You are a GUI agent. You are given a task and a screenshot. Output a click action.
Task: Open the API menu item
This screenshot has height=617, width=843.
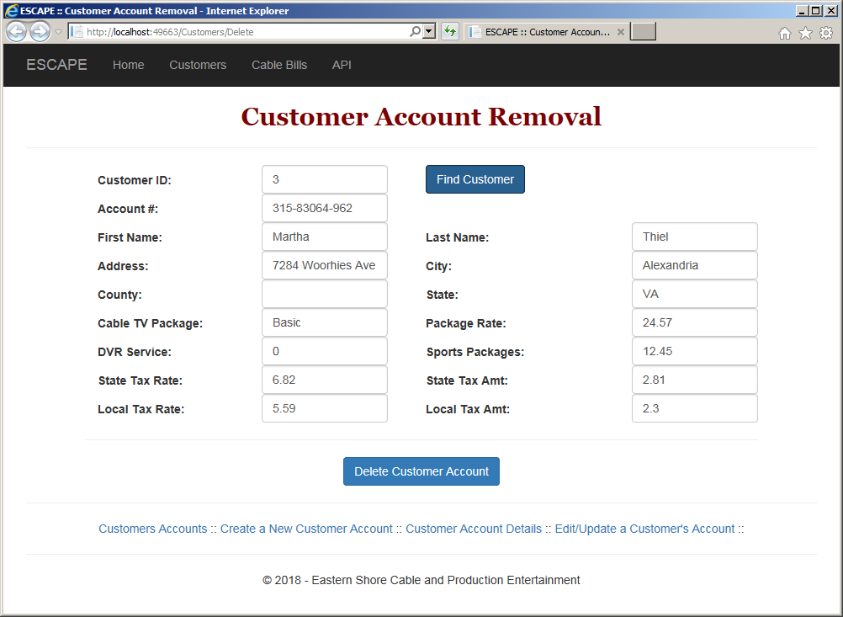(x=342, y=65)
